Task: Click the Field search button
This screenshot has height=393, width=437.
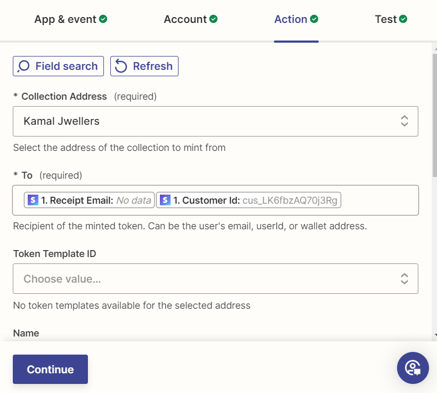Action: point(58,66)
